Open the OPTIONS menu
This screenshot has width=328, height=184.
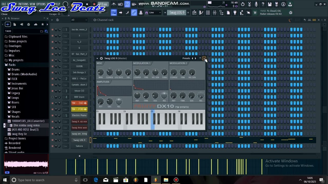(x=41, y=4)
